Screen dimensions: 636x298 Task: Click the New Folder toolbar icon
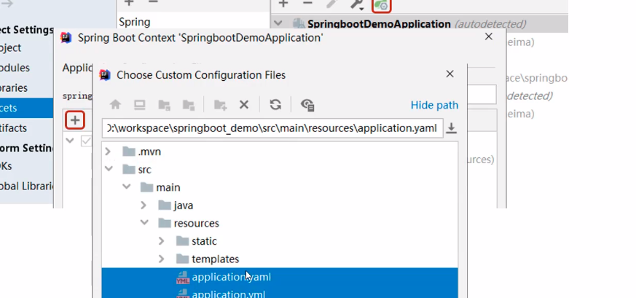click(220, 104)
